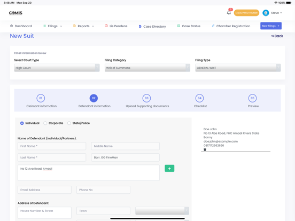This screenshot has width=295, height=221.
Task: Focus the Middle Name field
Action: click(x=125, y=146)
